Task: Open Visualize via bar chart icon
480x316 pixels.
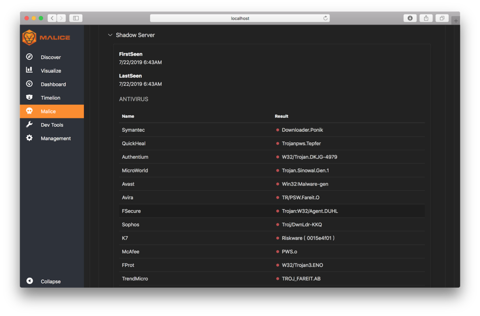Action: point(30,70)
